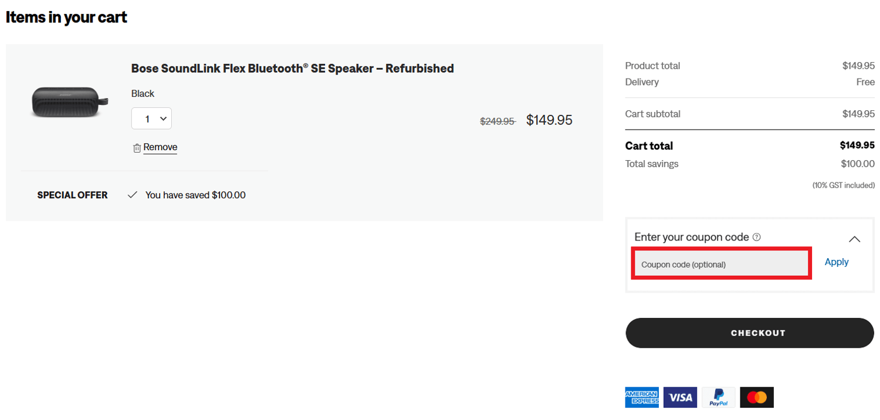
Task: Click the checkmark icon next to savings message
Action: coord(133,195)
